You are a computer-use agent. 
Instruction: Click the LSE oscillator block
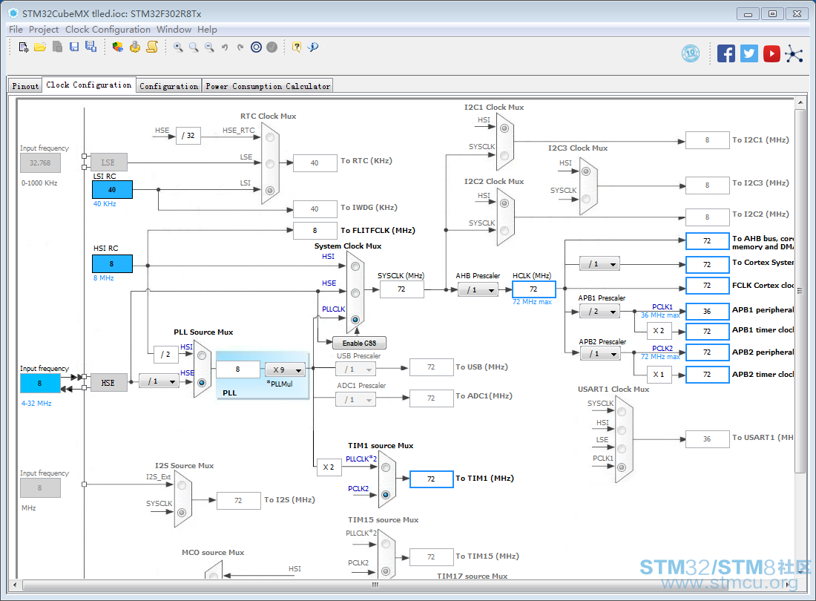(x=108, y=162)
